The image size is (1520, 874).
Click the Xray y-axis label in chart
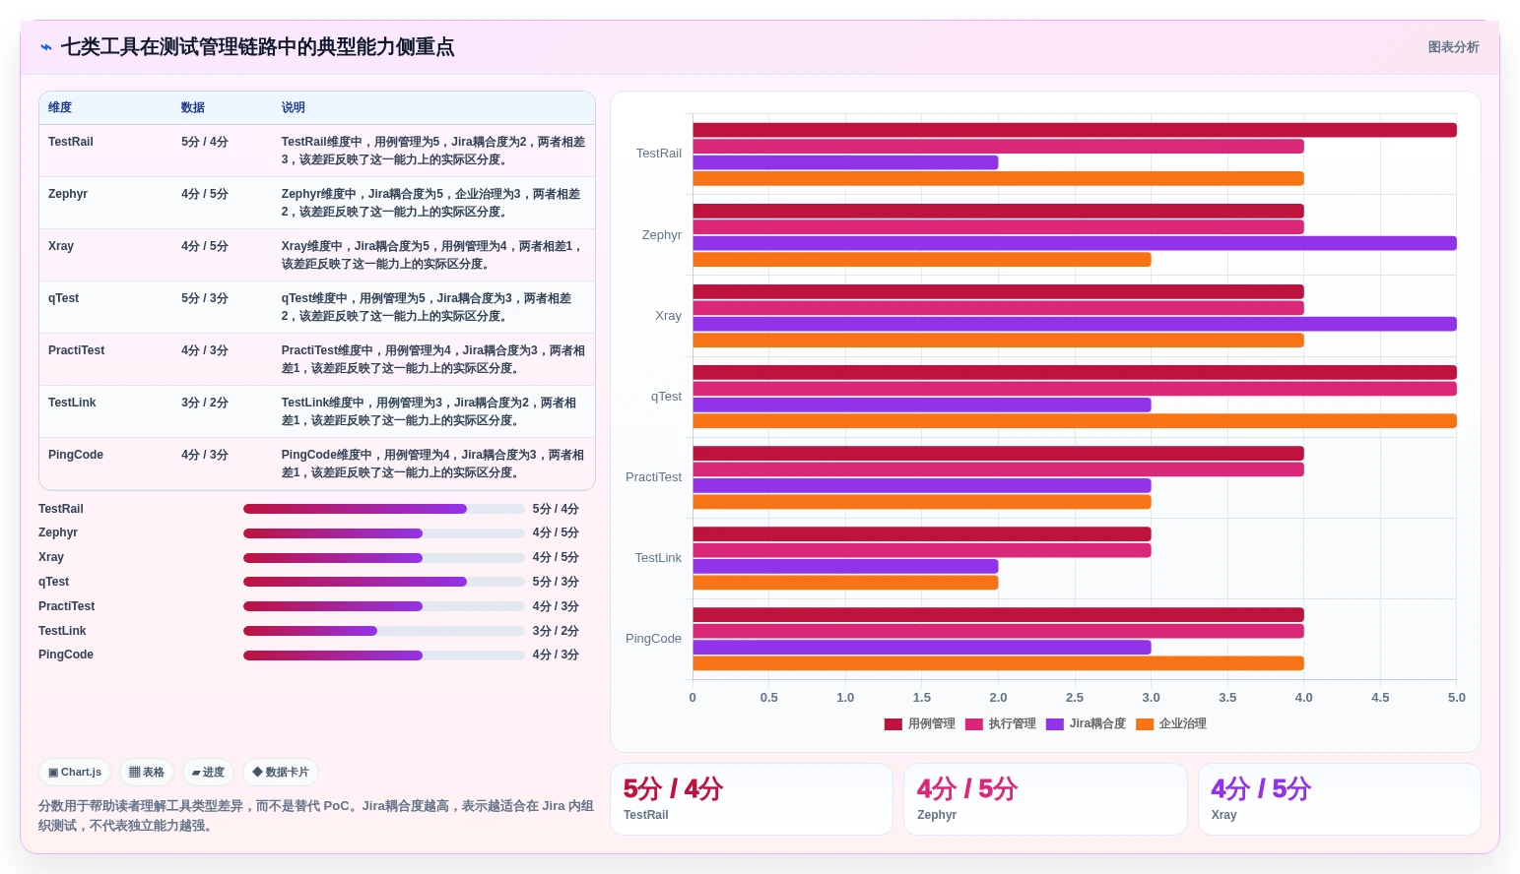tap(668, 316)
